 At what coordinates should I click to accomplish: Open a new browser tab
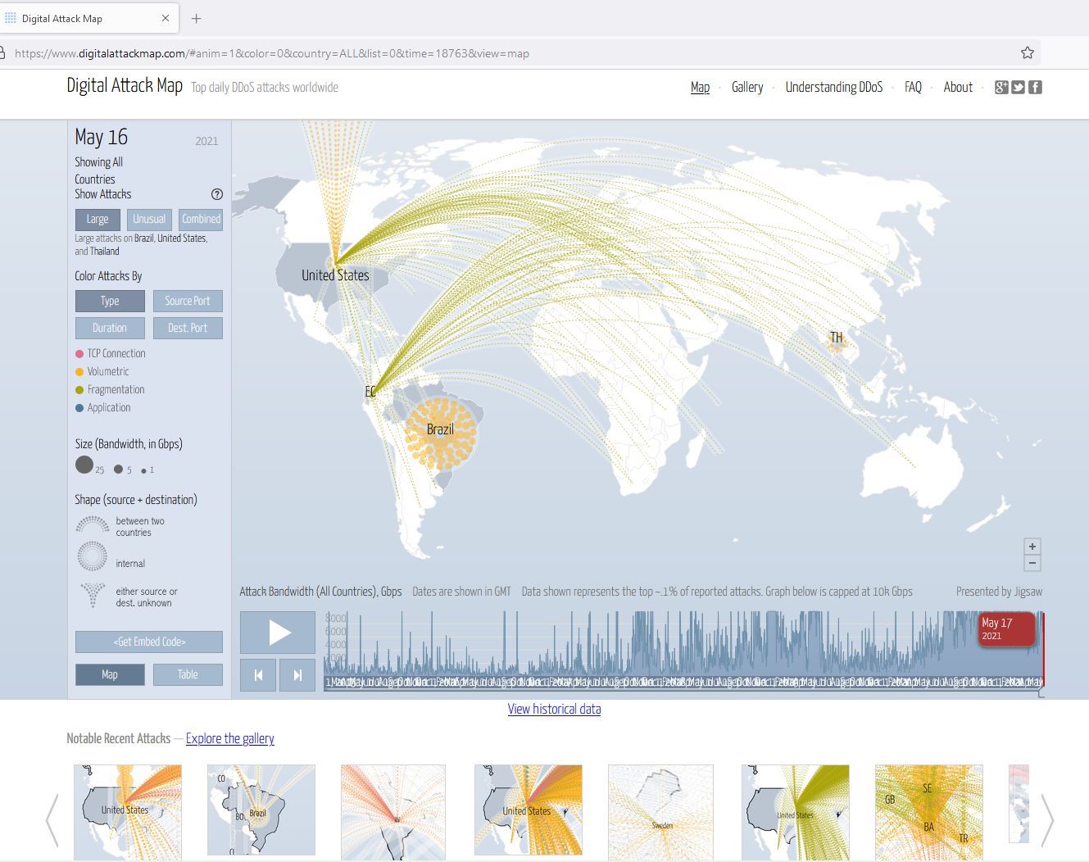click(196, 18)
